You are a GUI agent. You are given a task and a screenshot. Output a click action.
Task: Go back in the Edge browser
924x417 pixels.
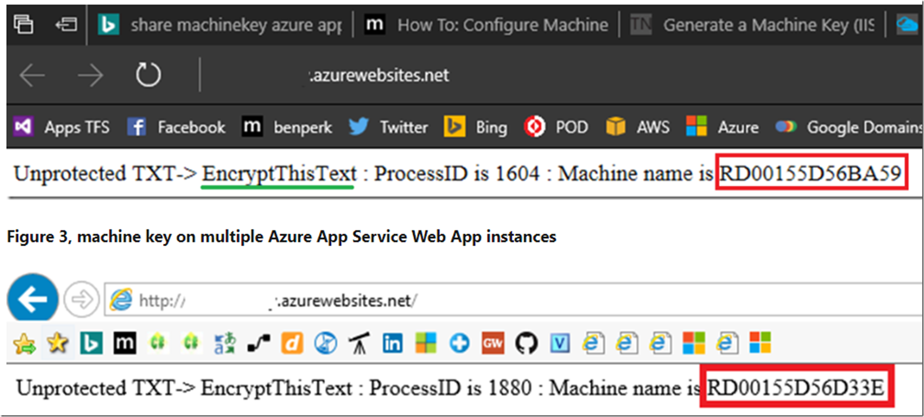tap(32, 75)
